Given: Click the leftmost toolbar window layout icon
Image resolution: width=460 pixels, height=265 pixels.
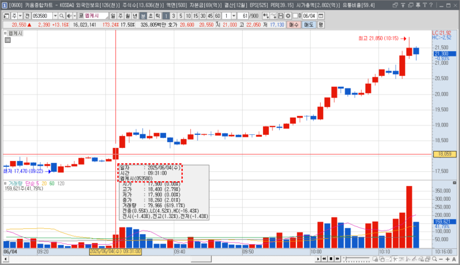Looking at the screenshot, I should 6,16.
